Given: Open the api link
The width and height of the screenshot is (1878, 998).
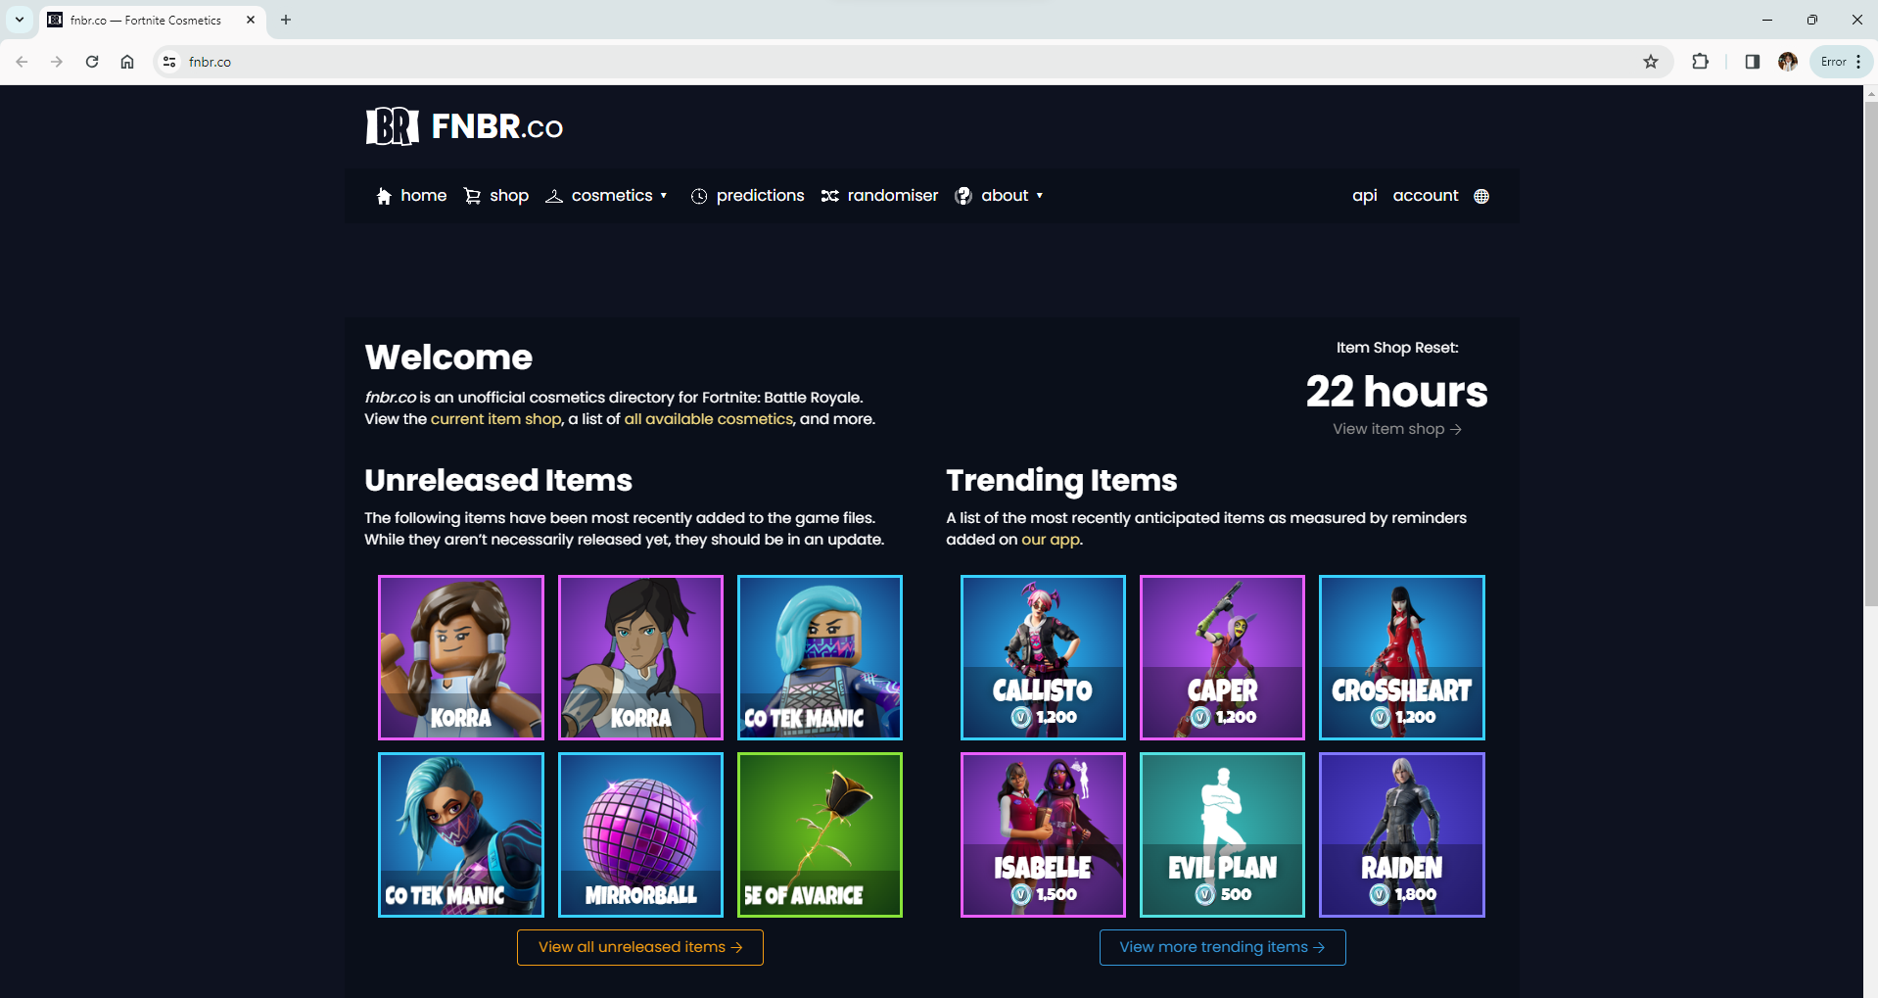Looking at the screenshot, I should (x=1365, y=196).
